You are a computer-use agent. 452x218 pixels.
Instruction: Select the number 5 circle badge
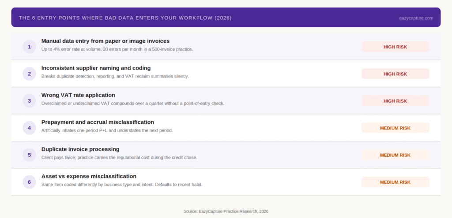[29, 155]
